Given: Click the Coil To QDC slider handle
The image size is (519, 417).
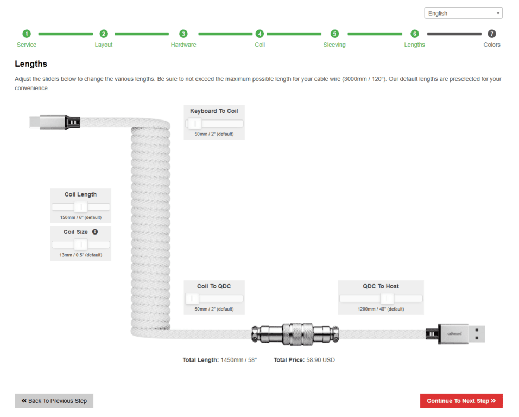Looking at the screenshot, I should pos(192,299).
